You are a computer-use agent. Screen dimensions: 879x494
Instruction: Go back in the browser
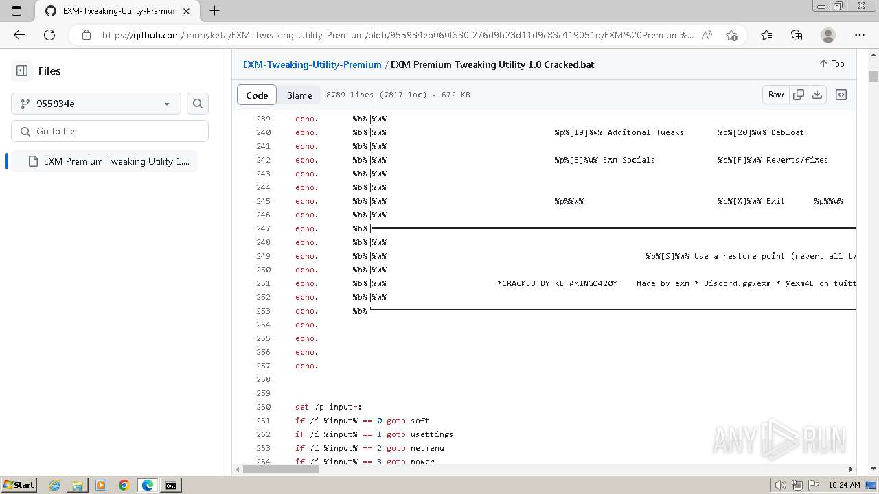[19, 35]
